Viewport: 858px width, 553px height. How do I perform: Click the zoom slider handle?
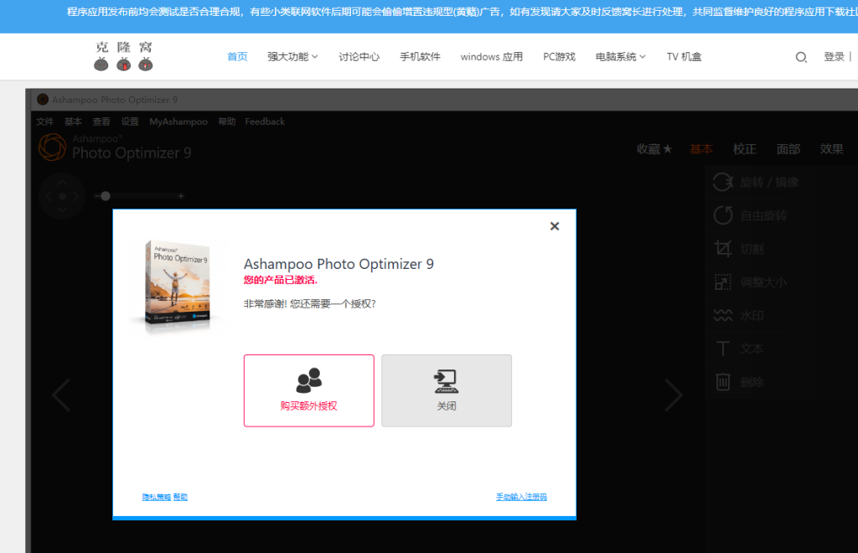tap(106, 196)
